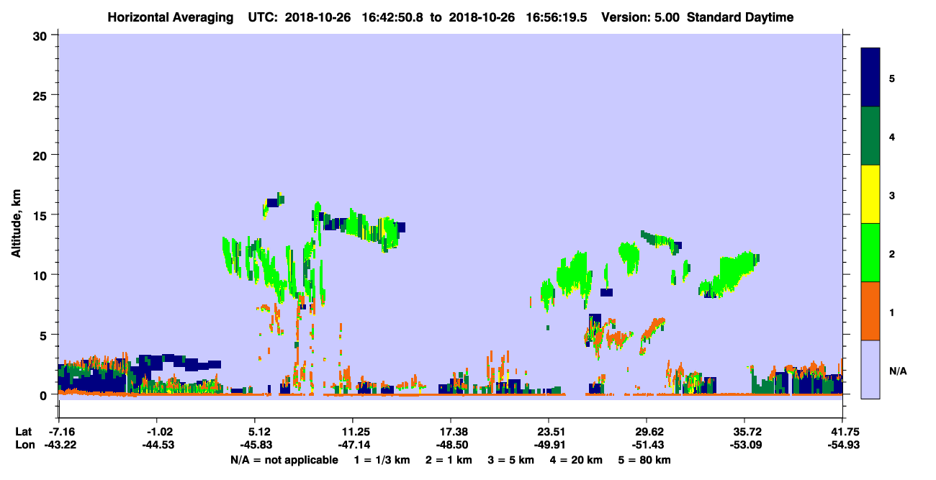This screenshot has width=936, height=480.
Task: Click the latitude value 5.12
Action: (256, 432)
